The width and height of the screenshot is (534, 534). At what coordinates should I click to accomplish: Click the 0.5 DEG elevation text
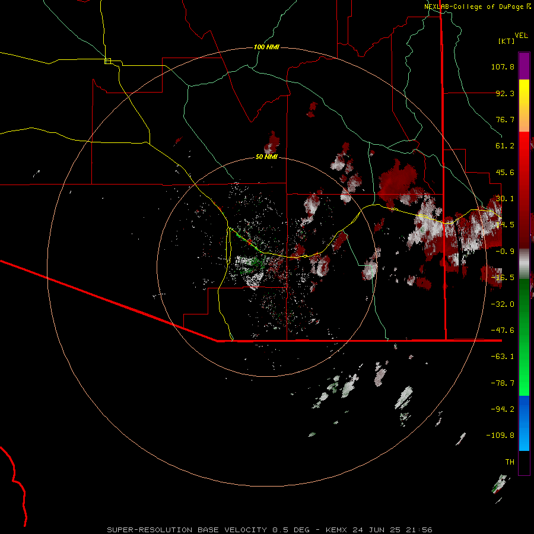tap(291, 530)
